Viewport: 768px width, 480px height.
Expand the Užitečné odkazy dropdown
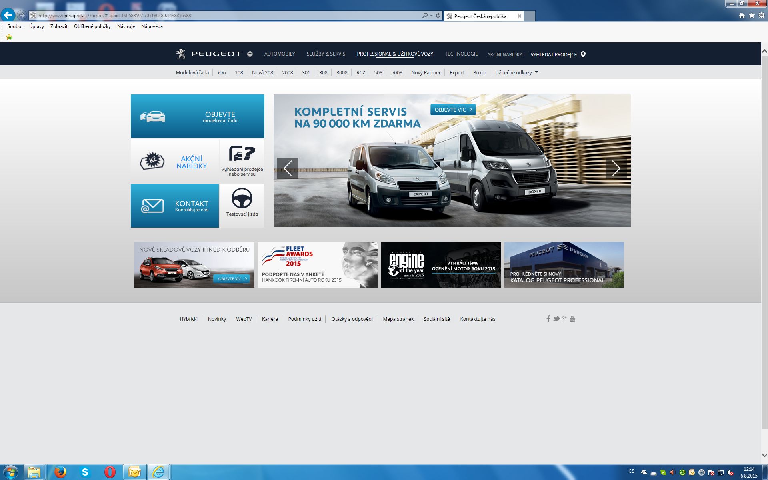(516, 72)
